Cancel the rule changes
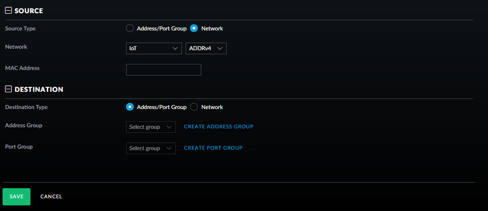The image size is (488, 211). pyautogui.click(x=51, y=196)
